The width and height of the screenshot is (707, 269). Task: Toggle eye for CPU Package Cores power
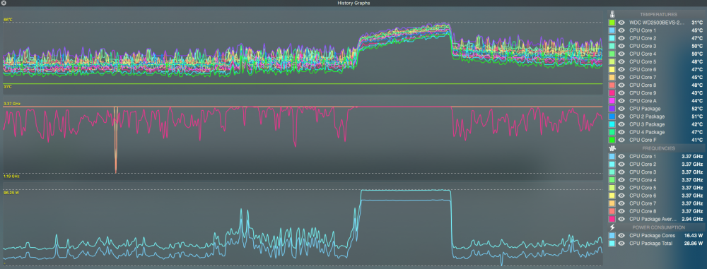click(x=621, y=235)
